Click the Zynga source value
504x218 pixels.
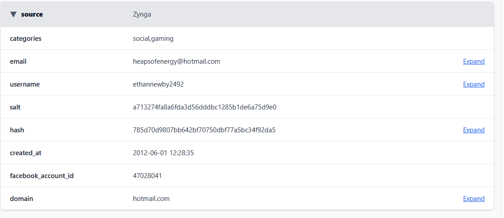click(142, 14)
